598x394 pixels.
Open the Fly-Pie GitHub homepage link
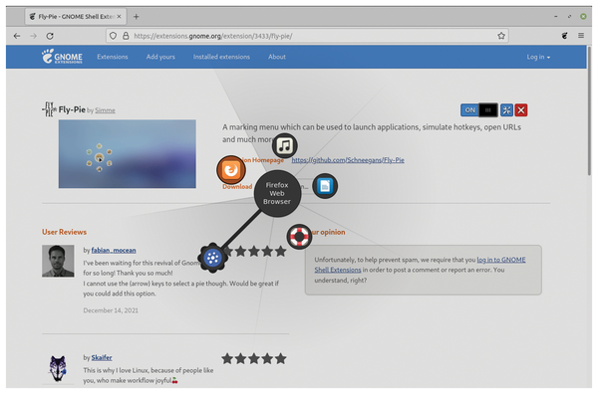tap(348, 160)
